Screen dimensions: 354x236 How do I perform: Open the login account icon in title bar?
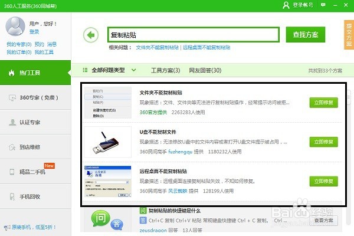coord(286,5)
